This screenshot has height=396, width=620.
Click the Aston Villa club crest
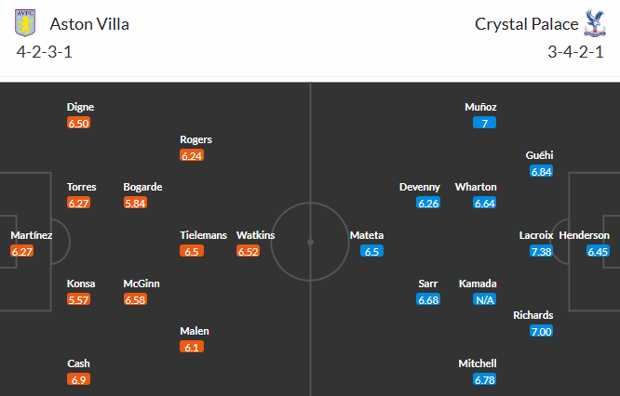26,22
